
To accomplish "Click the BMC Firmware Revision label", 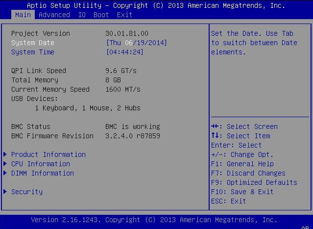I will point(52,136).
